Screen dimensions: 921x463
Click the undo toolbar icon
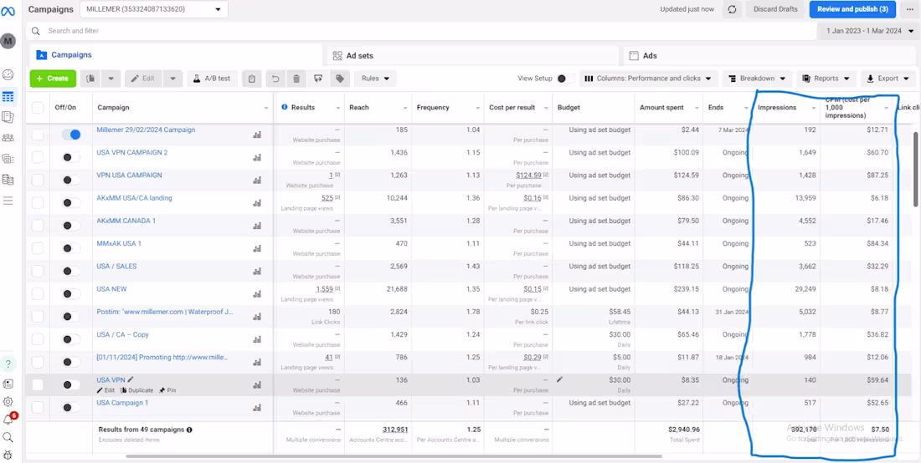275,79
